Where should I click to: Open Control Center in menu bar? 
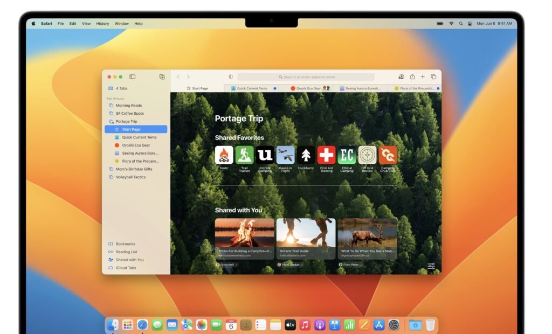470,24
